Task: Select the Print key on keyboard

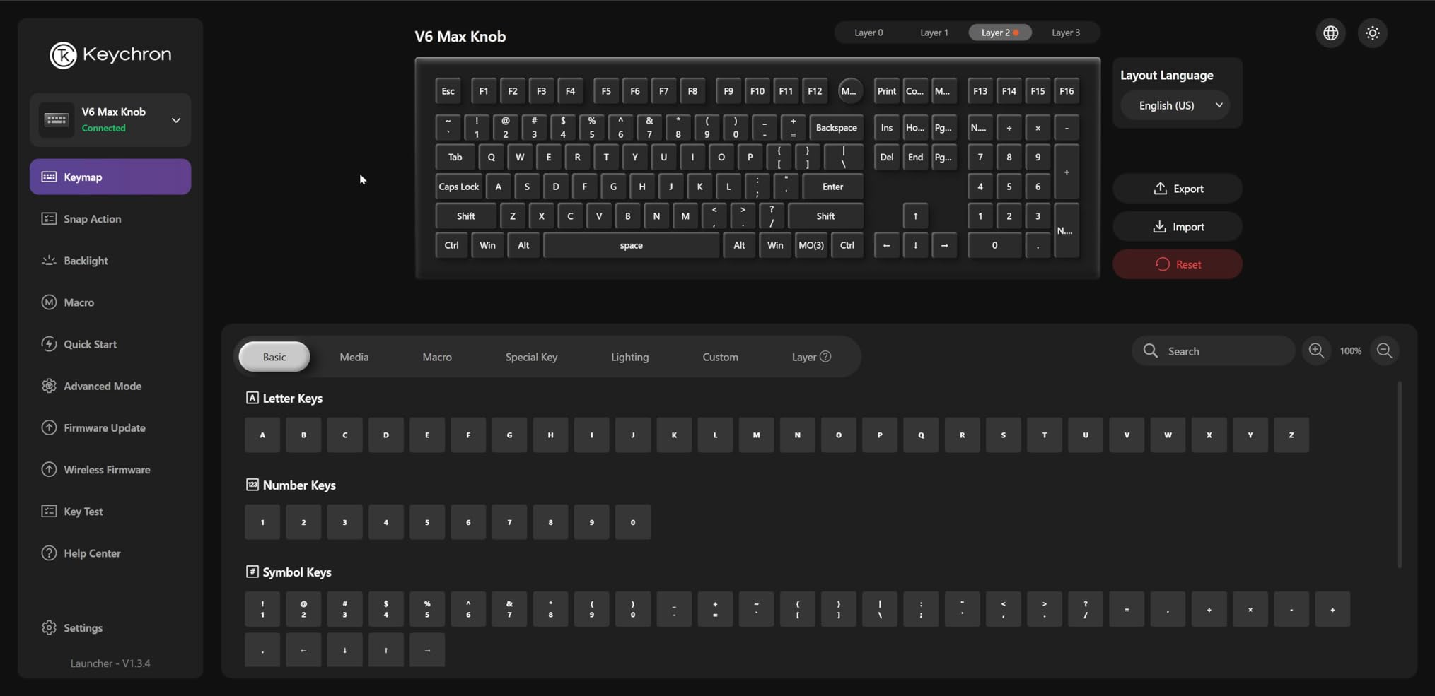Action: [886, 90]
